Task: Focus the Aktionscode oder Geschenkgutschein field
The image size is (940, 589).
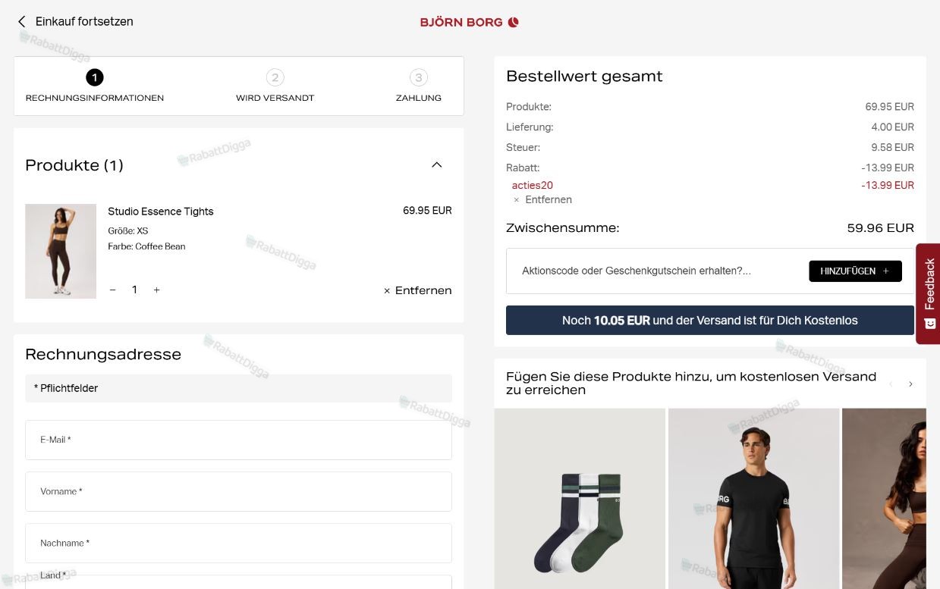Action: [658, 271]
